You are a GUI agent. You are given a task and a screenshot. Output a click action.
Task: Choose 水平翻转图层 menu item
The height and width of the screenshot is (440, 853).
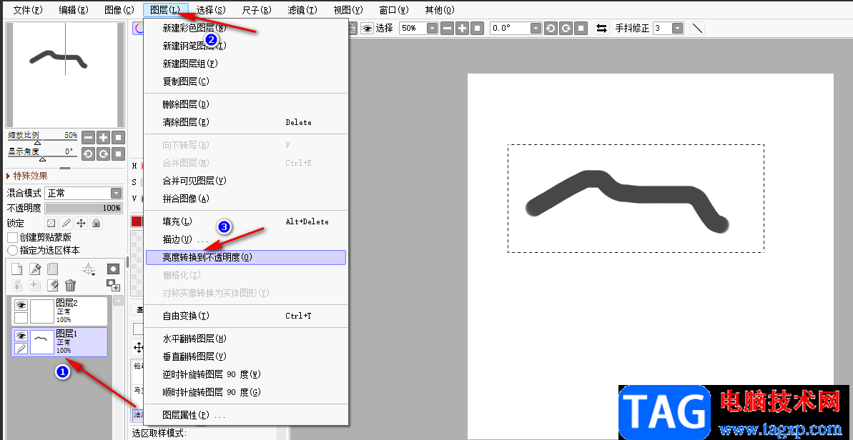coord(246,339)
